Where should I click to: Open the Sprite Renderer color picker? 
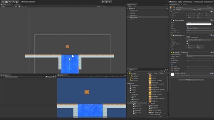coord(199,24)
